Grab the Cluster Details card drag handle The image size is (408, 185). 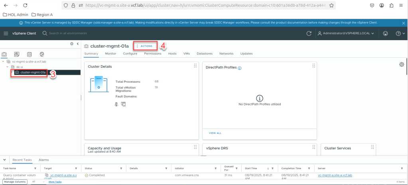click(x=195, y=66)
